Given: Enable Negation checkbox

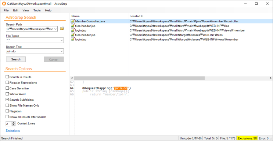Looking at the screenshot, I should [x=7, y=111].
